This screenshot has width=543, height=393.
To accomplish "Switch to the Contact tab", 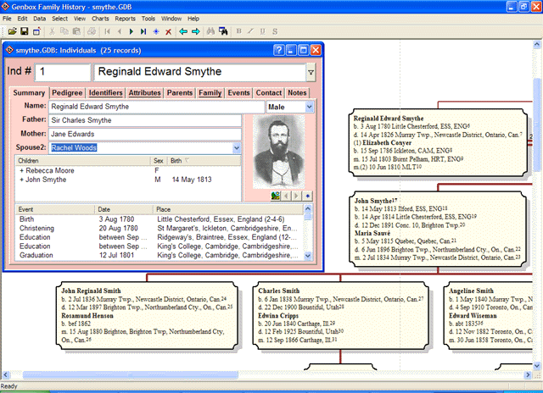I will [269, 92].
